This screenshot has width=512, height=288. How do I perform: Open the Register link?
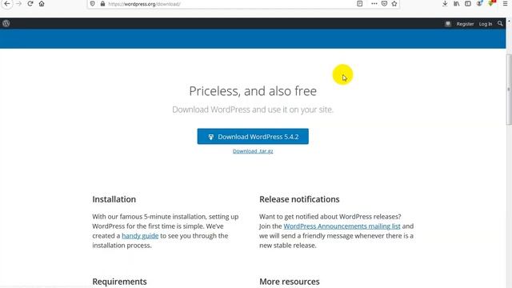point(465,24)
